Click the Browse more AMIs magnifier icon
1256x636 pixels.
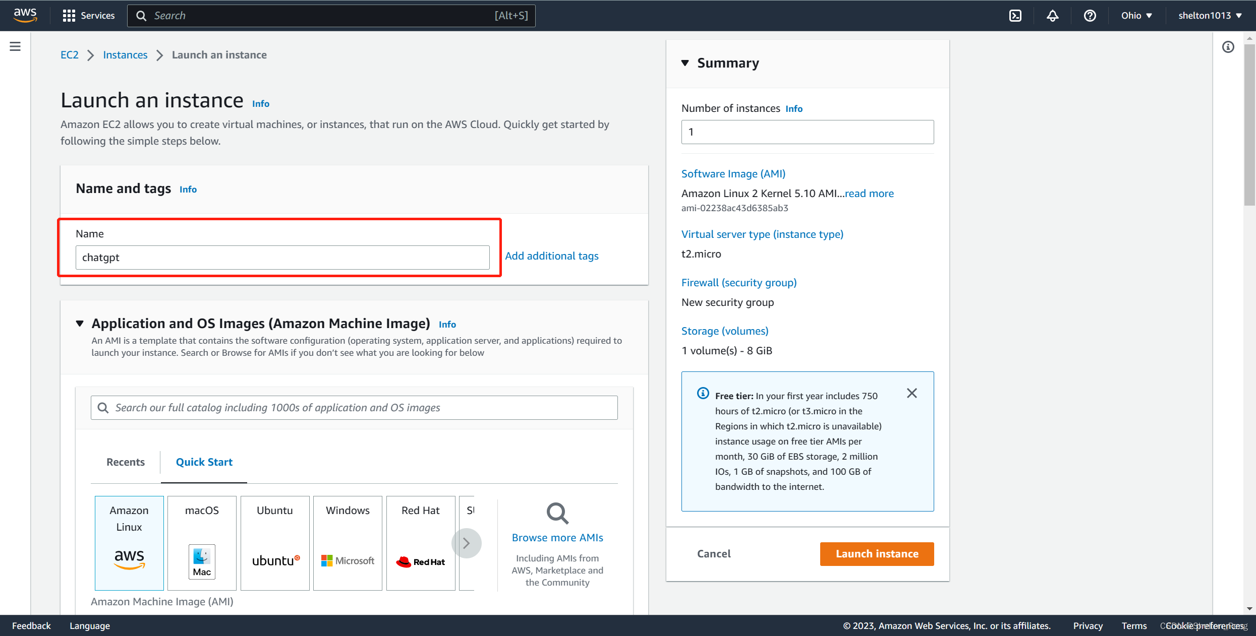[x=557, y=514]
